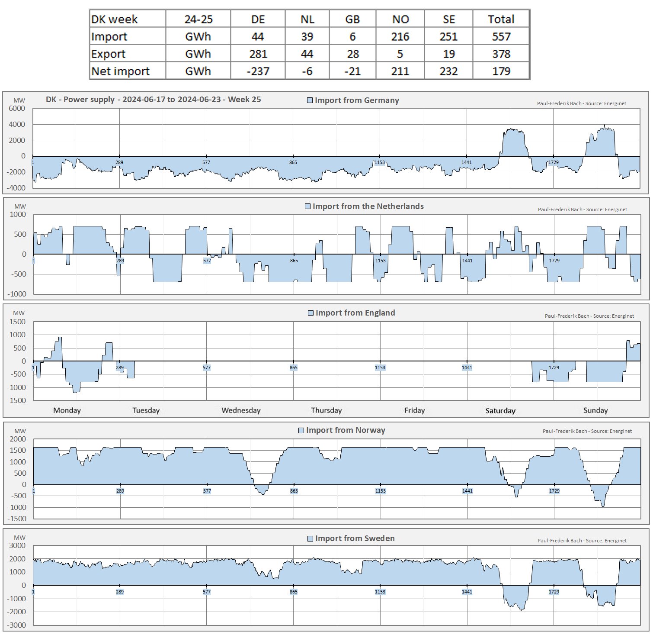
Task: Click the Import from England legend square
Action: [310, 313]
